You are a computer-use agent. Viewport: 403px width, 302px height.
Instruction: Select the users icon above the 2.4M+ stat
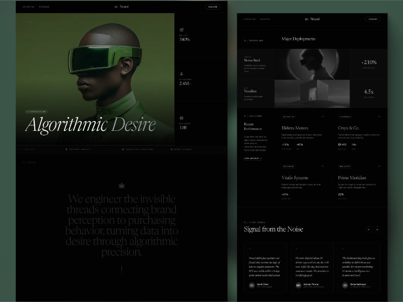click(x=181, y=73)
